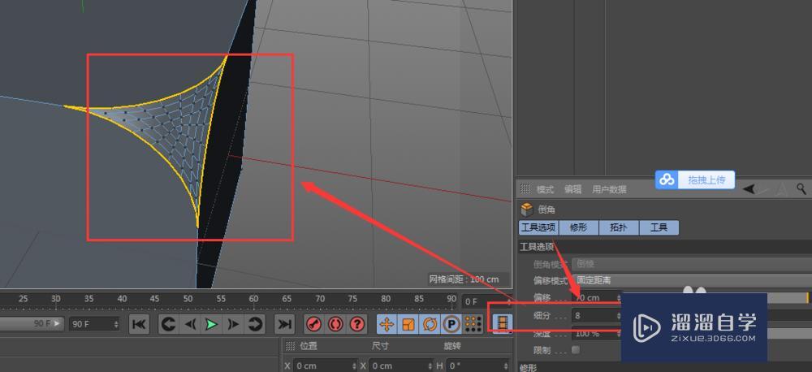Click the 尺寸 column header
Screen dimensions: 812x372
point(380,345)
